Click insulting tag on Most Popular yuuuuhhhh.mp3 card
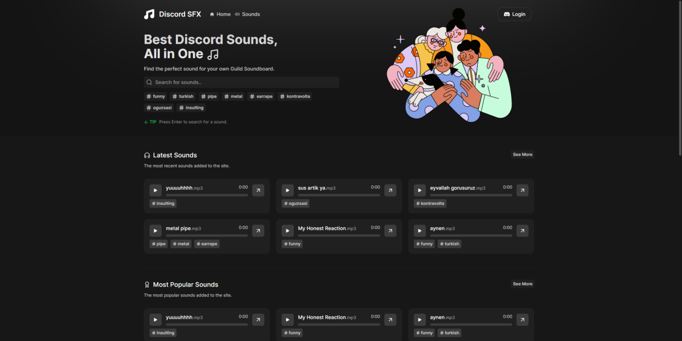682x341 pixels. coord(163,333)
